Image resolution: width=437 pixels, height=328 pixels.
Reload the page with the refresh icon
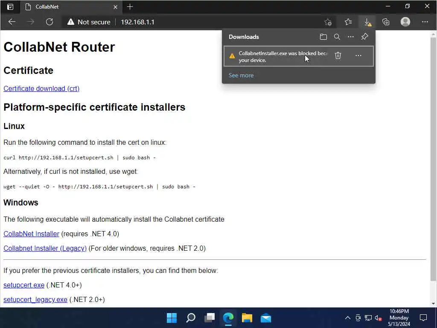point(50,22)
